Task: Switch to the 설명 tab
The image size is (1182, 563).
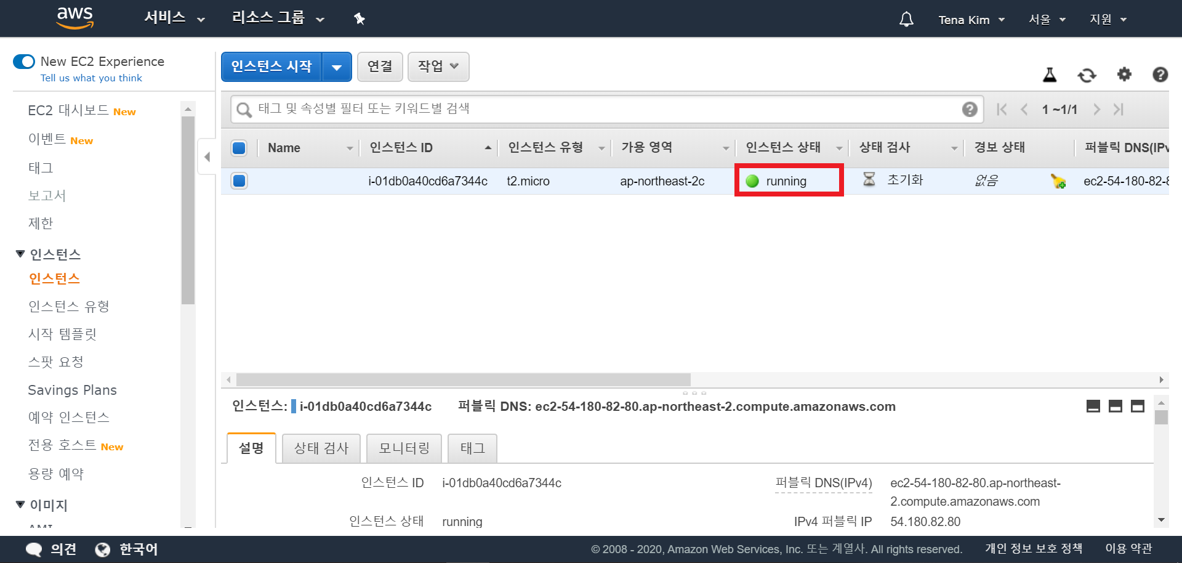Action: click(251, 448)
